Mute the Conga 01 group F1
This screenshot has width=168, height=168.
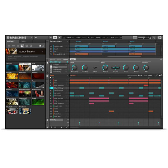pos(66,54)
